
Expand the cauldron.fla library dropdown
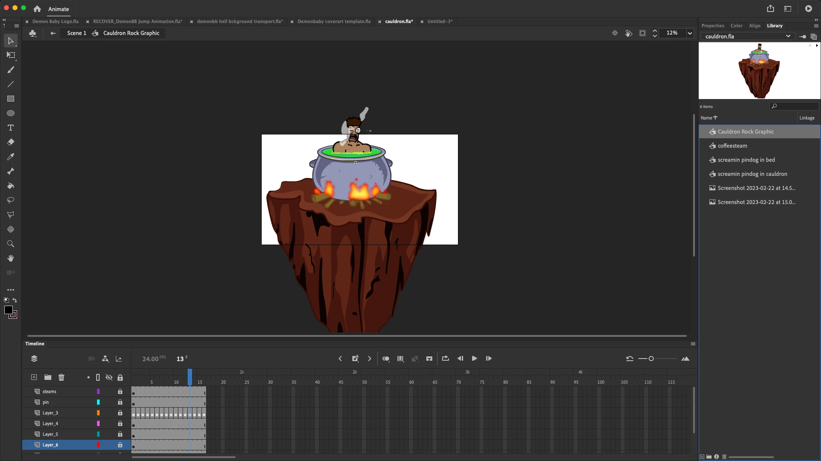[x=788, y=36]
